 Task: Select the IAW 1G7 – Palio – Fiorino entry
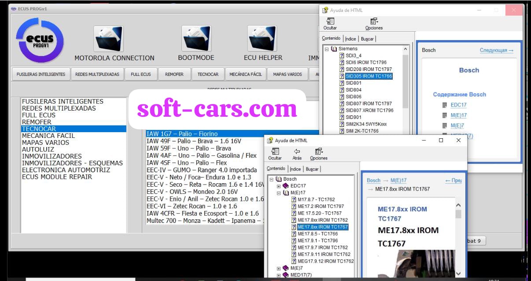point(232,134)
